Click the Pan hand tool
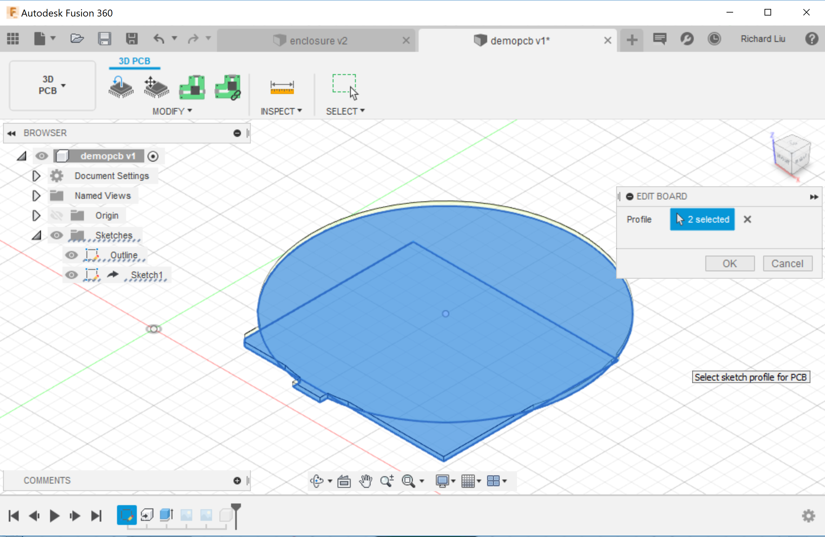825x537 pixels. coord(365,481)
